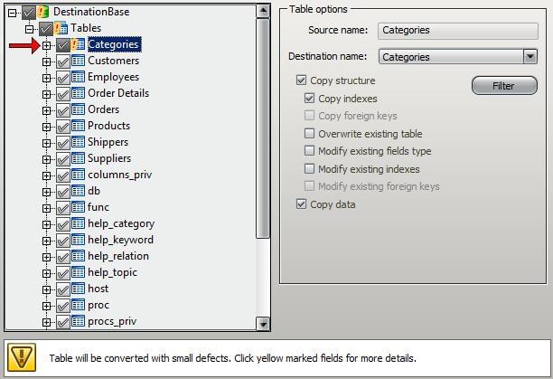553x379 pixels.
Task: Click the DestinationBase database icon
Action: coord(42,12)
